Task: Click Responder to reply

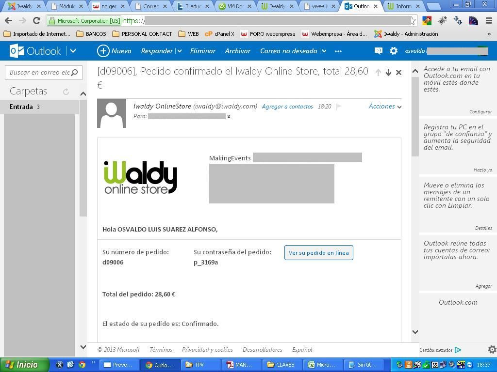Action: pyautogui.click(x=157, y=51)
